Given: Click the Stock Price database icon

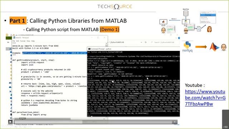Looking at the screenshot, I should pos(186,13).
